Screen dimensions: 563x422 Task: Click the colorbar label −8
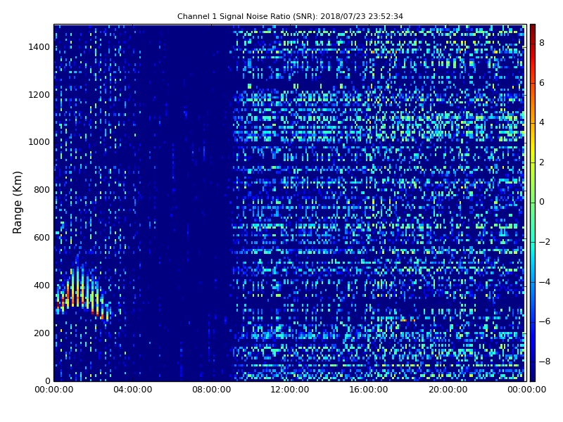coord(545,362)
